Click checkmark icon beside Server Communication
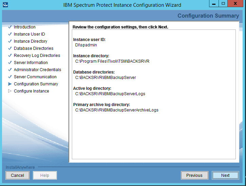 tap(10, 77)
